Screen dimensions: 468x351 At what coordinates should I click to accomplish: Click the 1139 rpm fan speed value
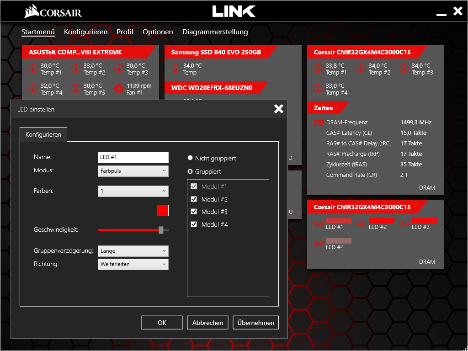[139, 85]
